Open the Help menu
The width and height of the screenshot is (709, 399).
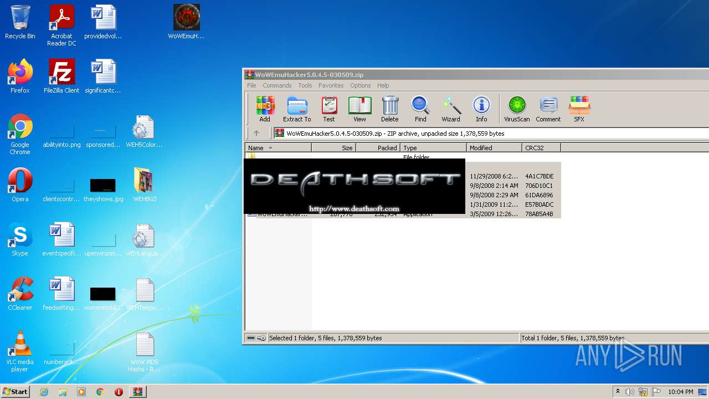pyautogui.click(x=383, y=85)
